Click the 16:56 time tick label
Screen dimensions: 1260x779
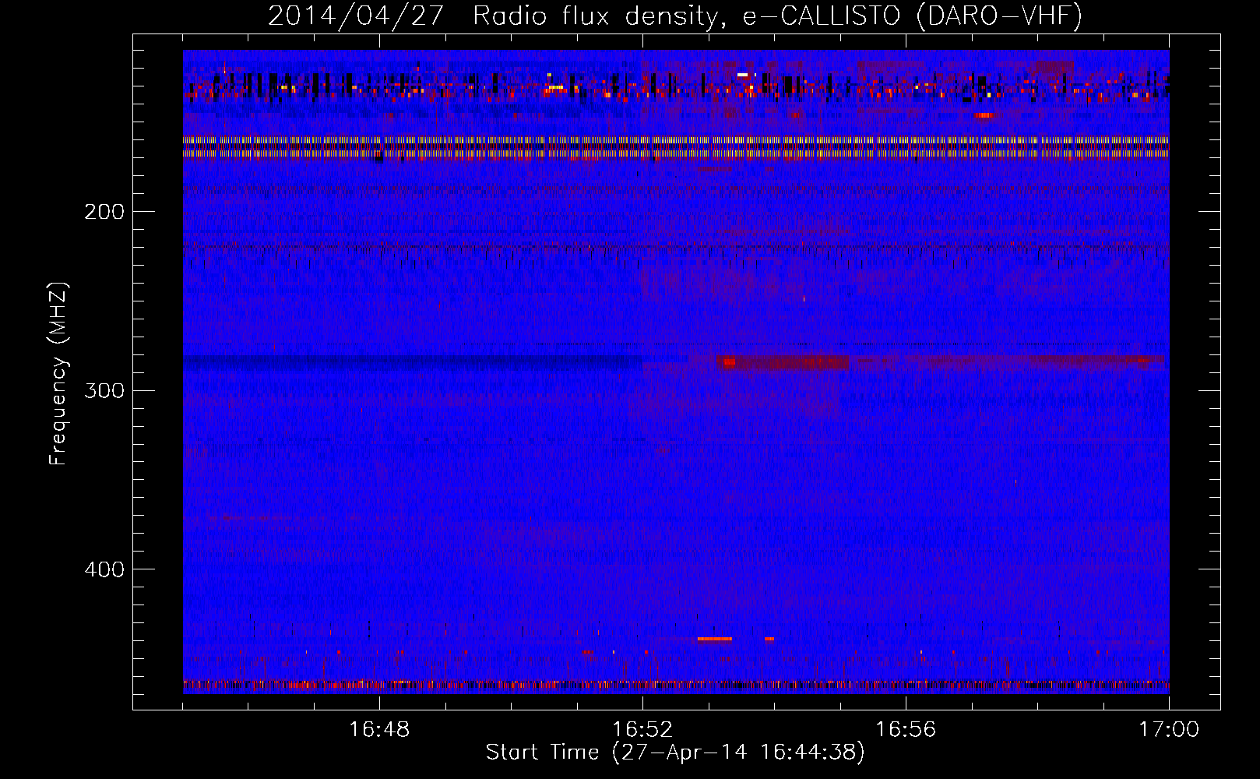click(906, 730)
